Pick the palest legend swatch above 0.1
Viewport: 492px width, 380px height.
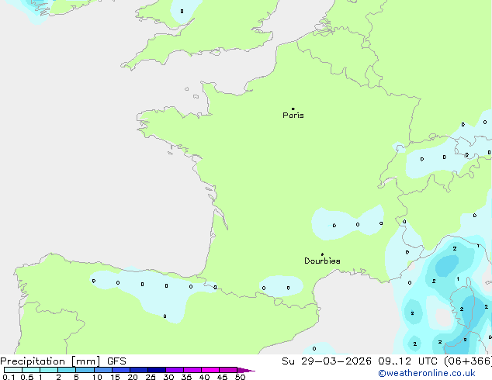tap(13, 370)
